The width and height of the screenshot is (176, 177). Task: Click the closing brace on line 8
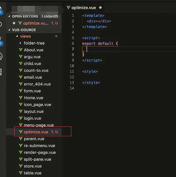click(x=83, y=55)
